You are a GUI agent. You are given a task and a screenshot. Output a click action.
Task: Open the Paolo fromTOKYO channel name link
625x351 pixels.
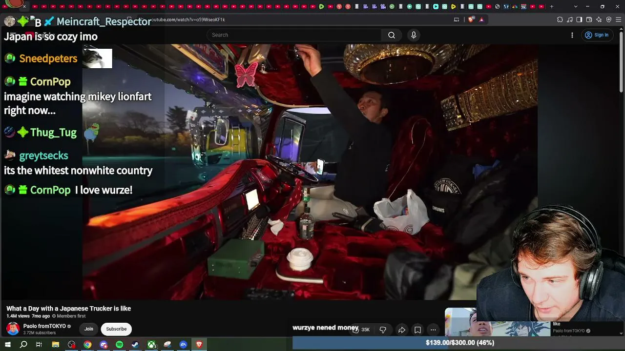[44, 326]
